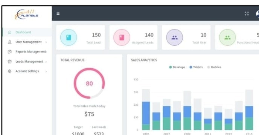Click the 400 y-axis label
This screenshot has width=259, height=135.
[136, 79]
